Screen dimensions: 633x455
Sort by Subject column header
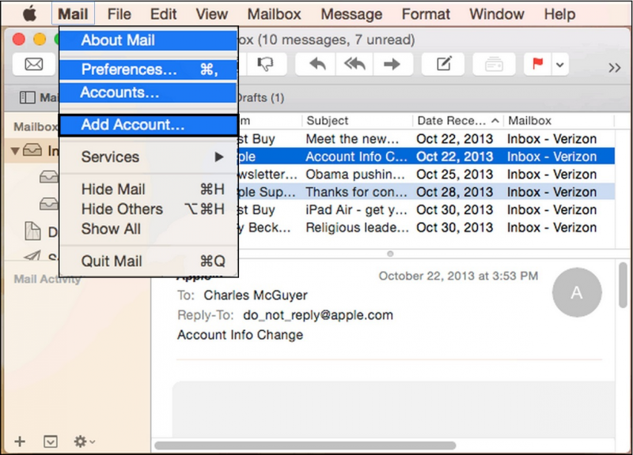click(358, 121)
